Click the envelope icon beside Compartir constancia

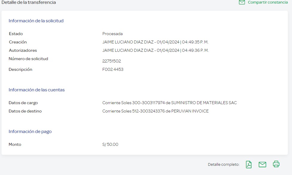(242, 2)
